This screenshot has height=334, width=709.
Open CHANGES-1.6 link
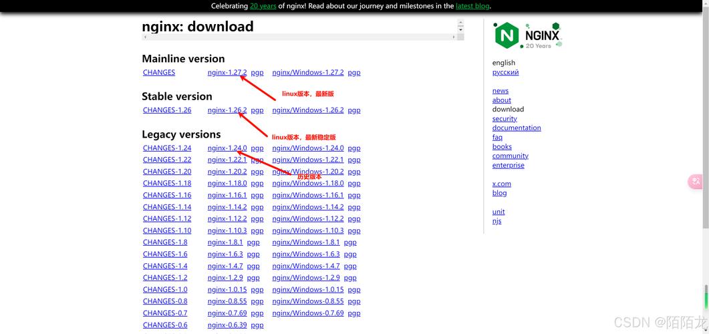[165, 254]
